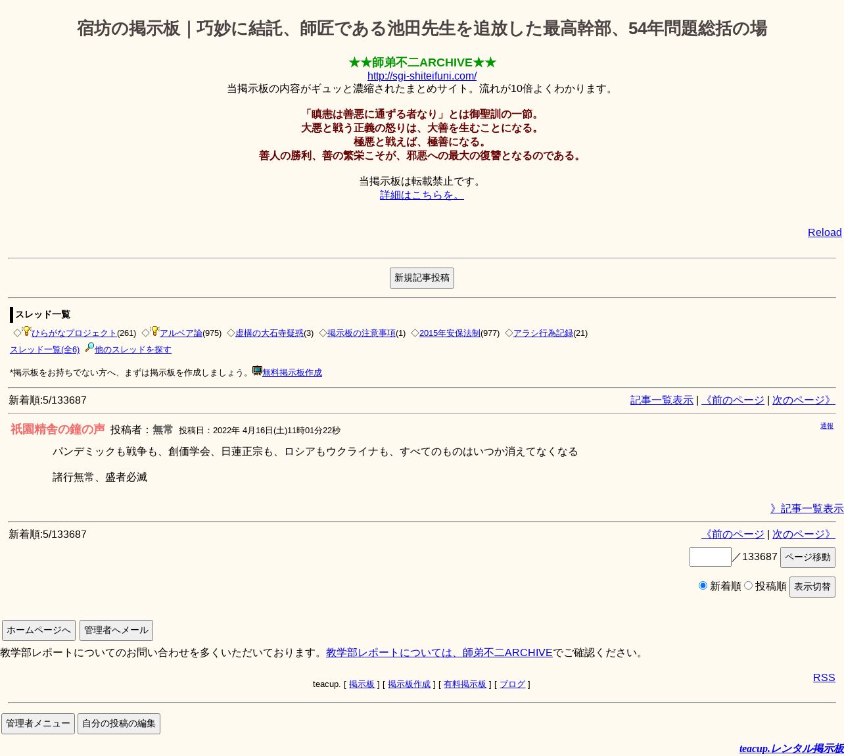
Task: Click the Reload link
Action: tap(824, 232)
